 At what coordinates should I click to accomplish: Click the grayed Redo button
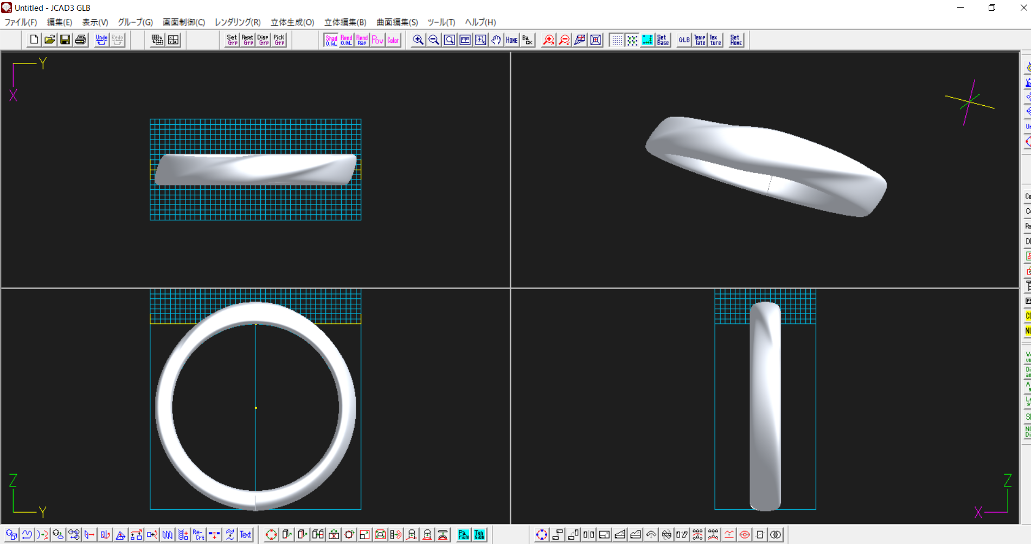click(117, 40)
